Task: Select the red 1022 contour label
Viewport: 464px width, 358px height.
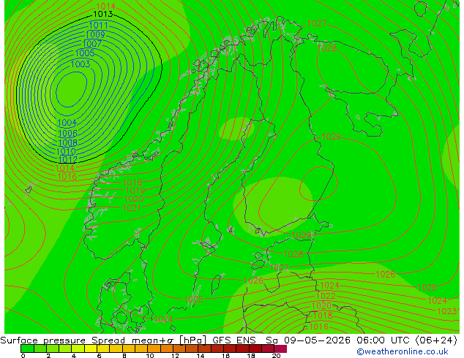Action: (x=326, y=296)
